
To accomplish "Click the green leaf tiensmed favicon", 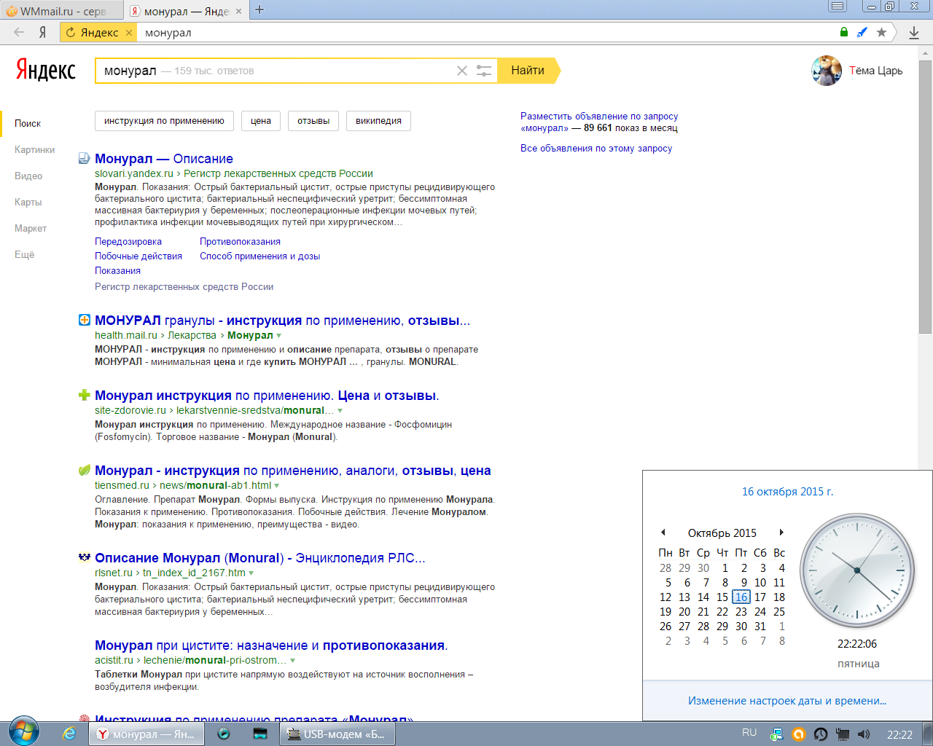I will (85, 470).
